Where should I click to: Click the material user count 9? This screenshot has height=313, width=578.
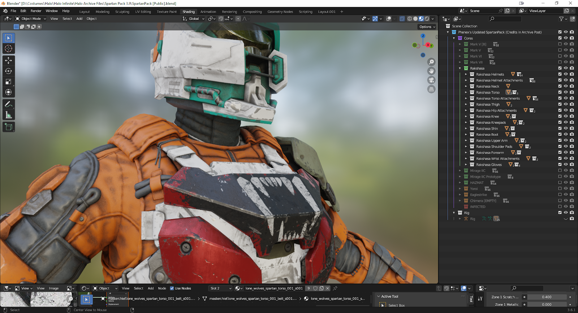click(x=309, y=288)
